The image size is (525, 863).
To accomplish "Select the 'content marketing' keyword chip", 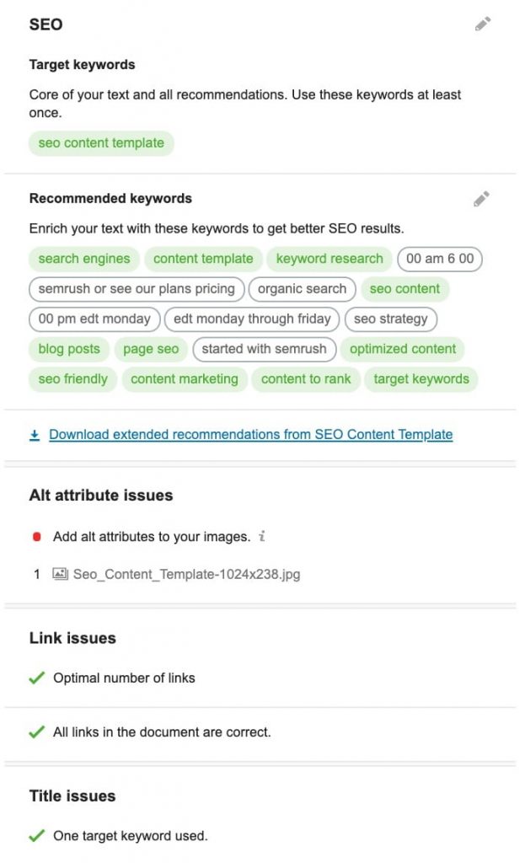I will 184,379.
